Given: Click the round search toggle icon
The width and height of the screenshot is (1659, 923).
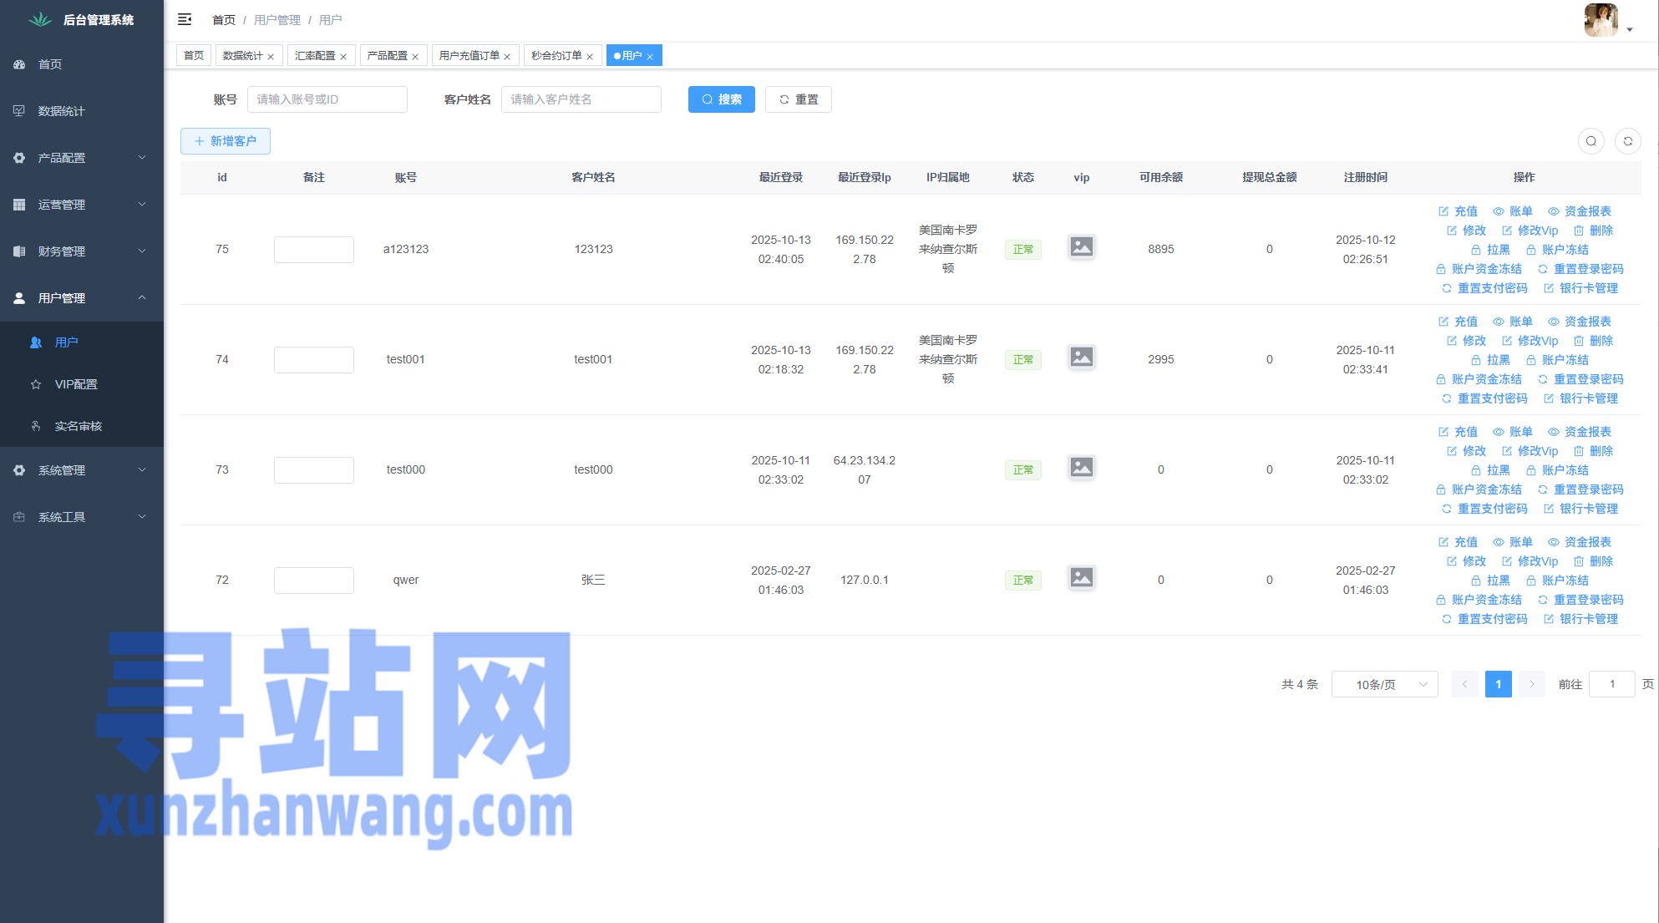Looking at the screenshot, I should pyautogui.click(x=1591, y=141).
